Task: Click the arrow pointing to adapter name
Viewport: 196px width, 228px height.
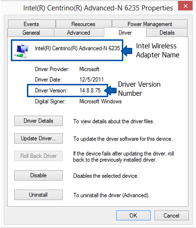Action: [x=127, y=51]
